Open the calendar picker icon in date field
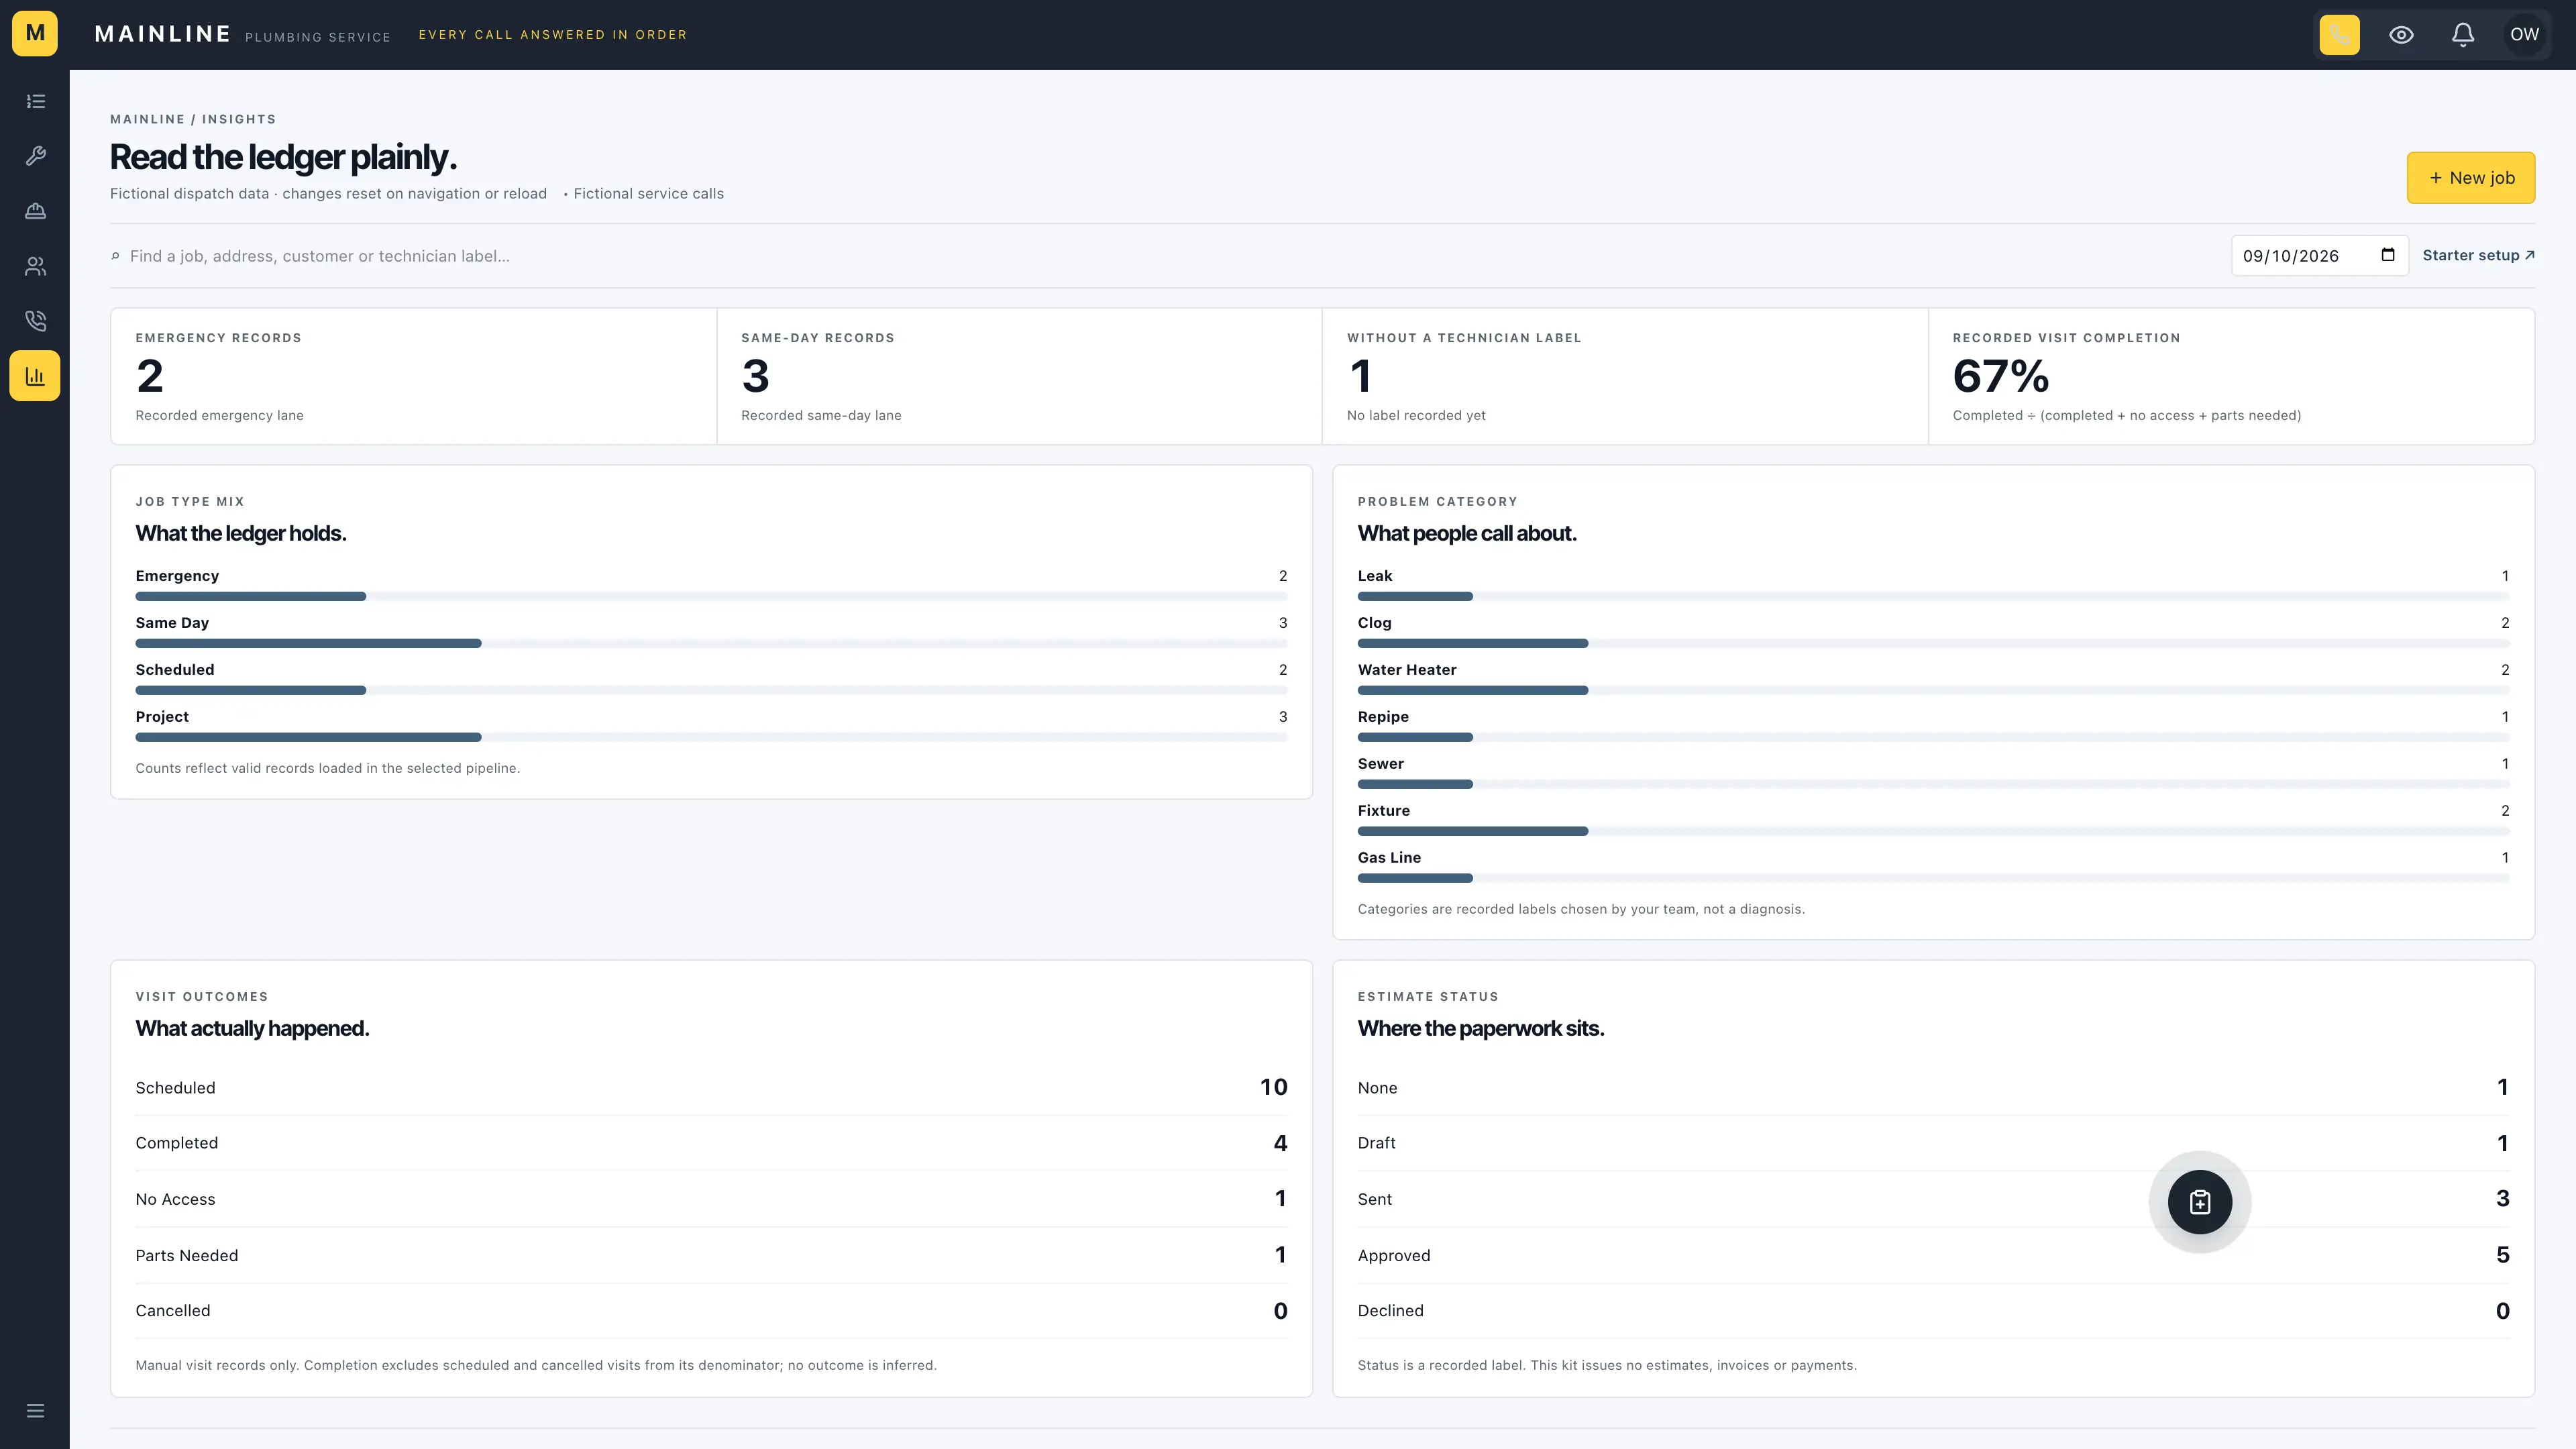This screenshot has width=2576, height=1449. coord(2388,255)
